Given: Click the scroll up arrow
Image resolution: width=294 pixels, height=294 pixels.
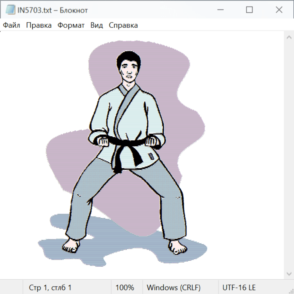Looking at the screenshot, I should coord(289,37).
